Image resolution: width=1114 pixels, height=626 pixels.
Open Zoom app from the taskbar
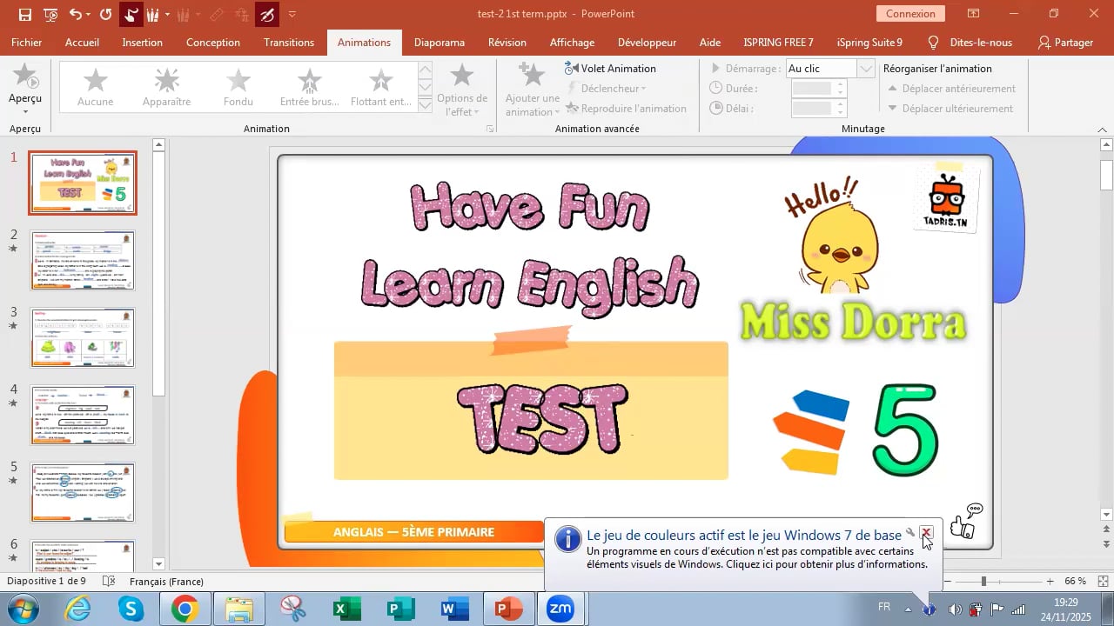560,609
